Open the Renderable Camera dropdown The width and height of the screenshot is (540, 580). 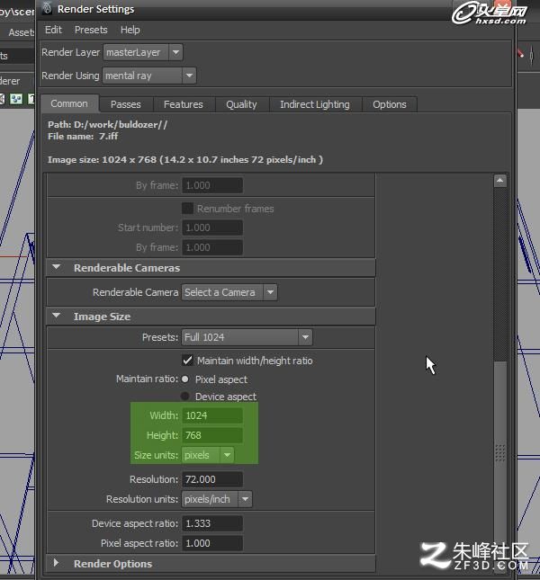(x=229, y=292)
